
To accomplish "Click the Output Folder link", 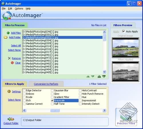I will click(x=11, y=123).
